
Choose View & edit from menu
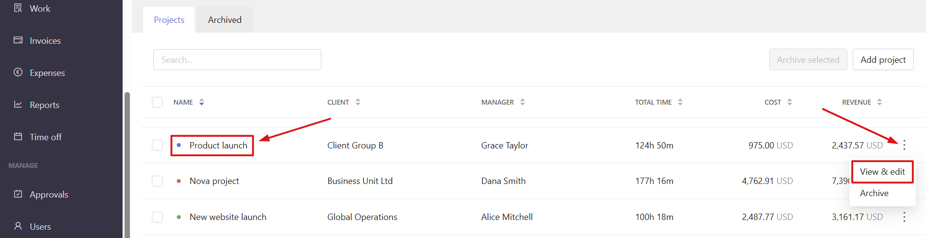(882, 172)
